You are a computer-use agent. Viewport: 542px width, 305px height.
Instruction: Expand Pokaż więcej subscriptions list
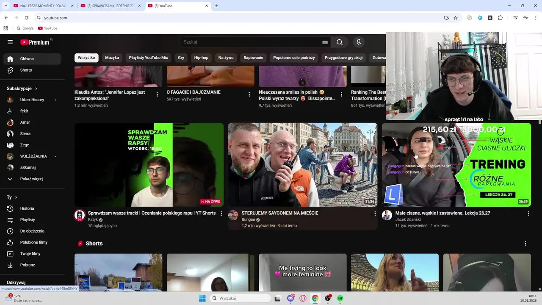click(33, 179)
